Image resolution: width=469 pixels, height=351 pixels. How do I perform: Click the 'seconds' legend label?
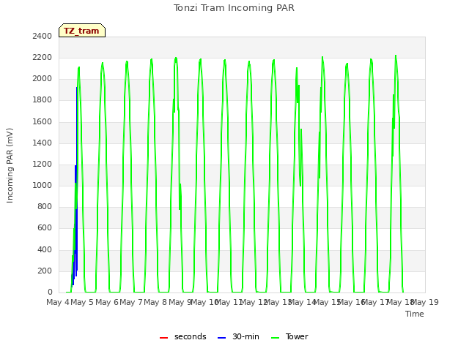pyautogui.click(x=191, y=336)
